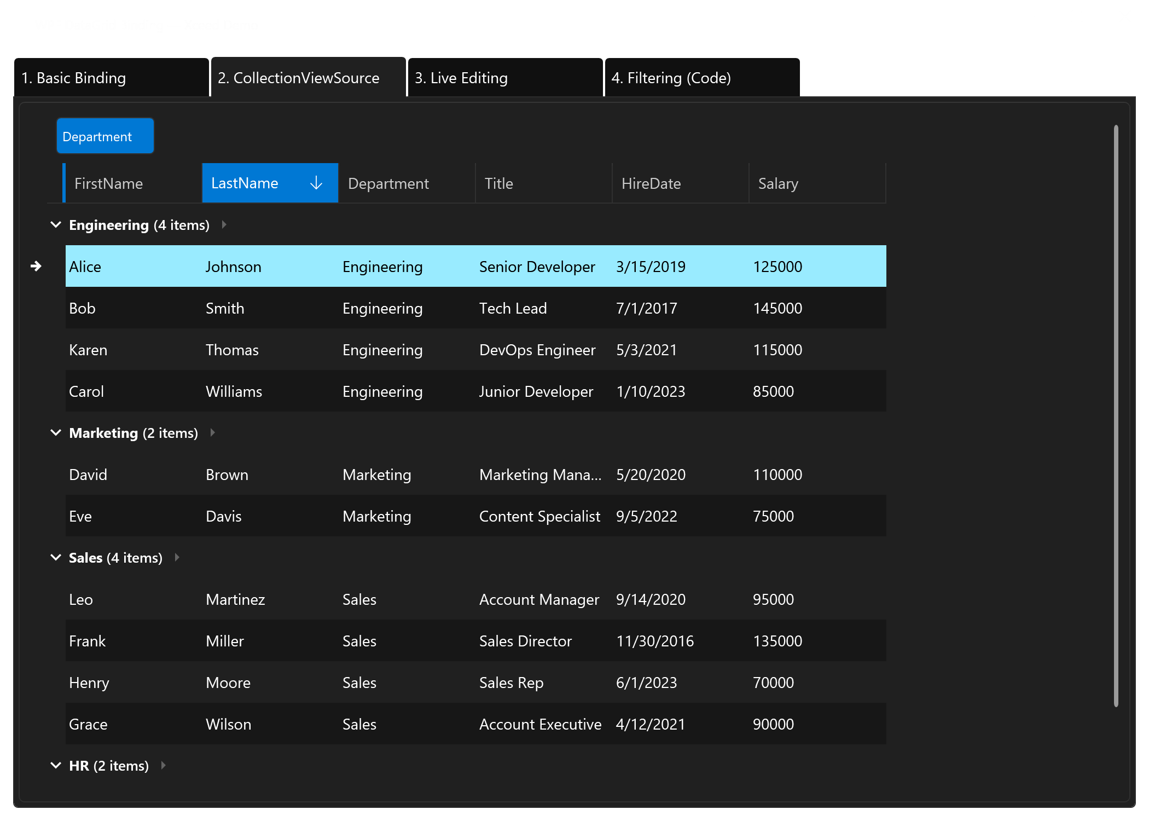
Task: Switch to the Basic Binding tab
Action: [73, 78]
